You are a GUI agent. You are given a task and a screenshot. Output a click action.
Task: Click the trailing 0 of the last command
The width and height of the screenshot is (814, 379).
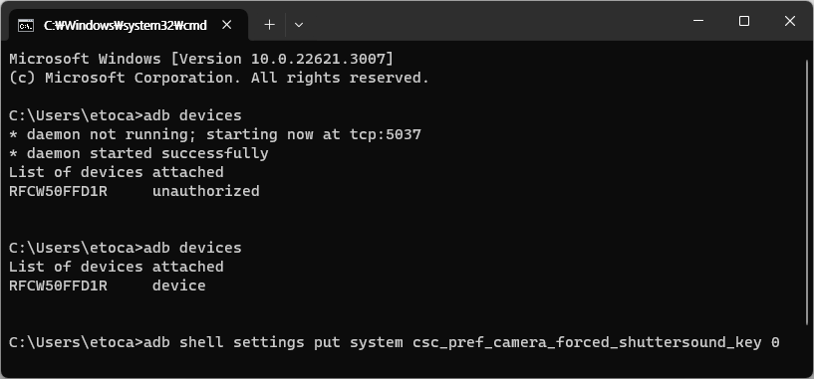tap(775, 343)
